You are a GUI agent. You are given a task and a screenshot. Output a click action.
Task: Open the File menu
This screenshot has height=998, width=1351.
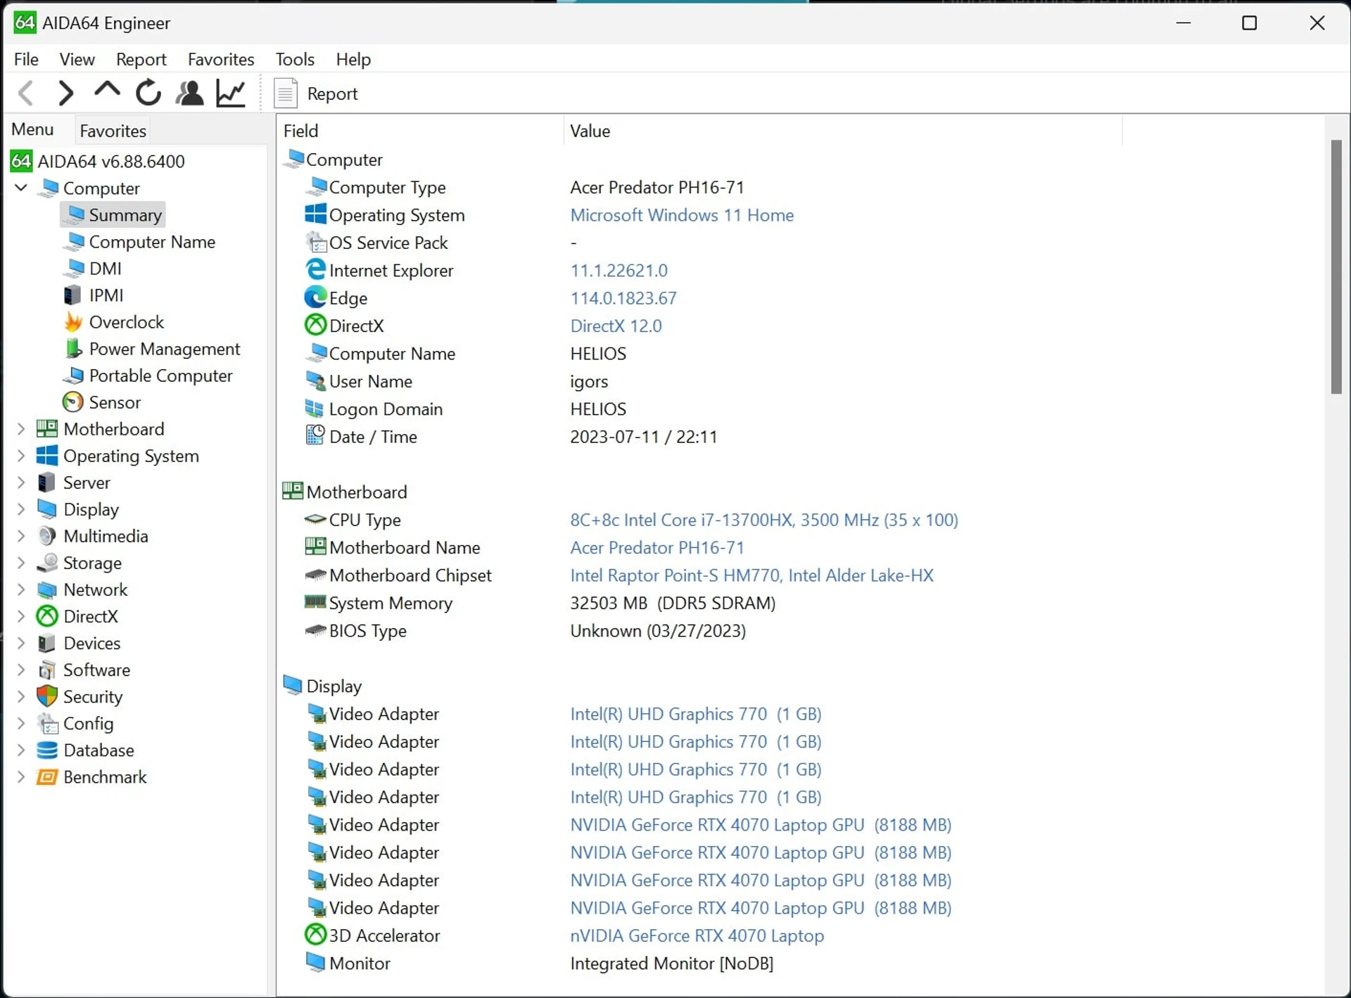26,59
